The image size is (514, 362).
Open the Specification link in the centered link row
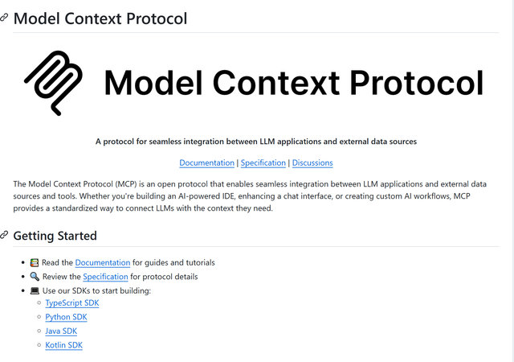tap(263, 162)
